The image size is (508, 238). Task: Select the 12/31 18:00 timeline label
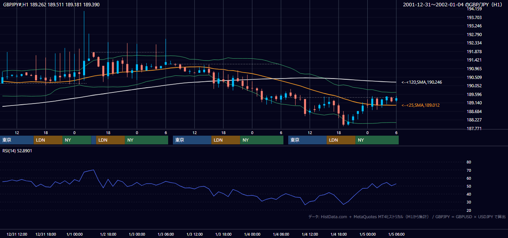click(x=45, y=234)
